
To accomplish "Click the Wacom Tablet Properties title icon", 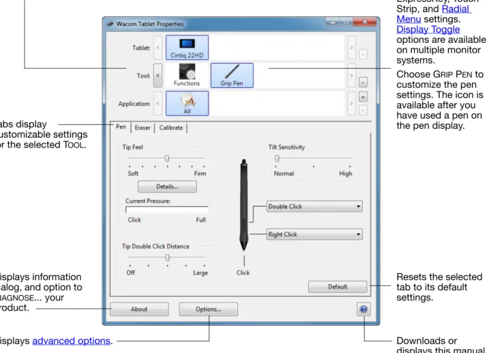I will (x=110, y=24).
